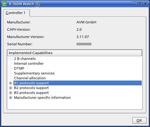Click the swirl logo beside K ISDN Watch title
Viewport: 150px width, 127px height.
tap(37, 4)
